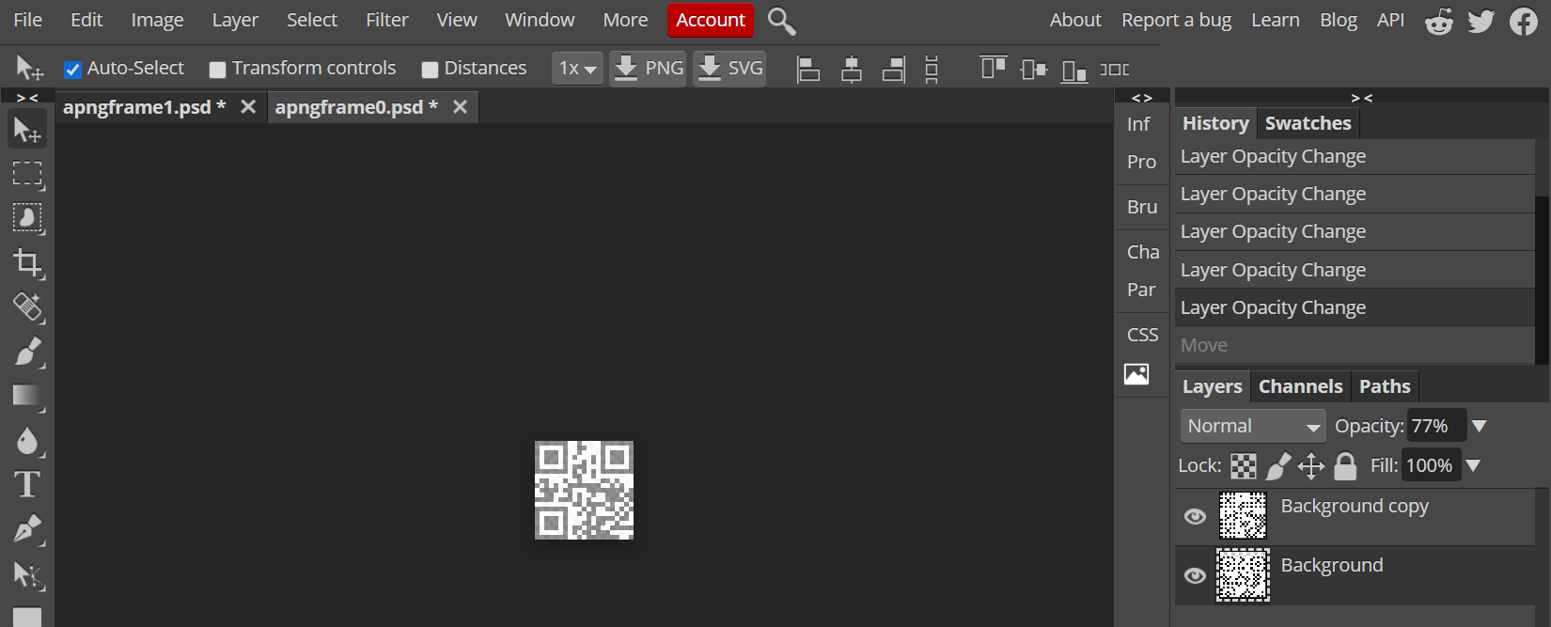The width and height of the screenshot is (1551, 627).
Task: Select the Brush tool
Action: coord(27,352)
